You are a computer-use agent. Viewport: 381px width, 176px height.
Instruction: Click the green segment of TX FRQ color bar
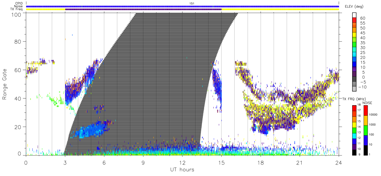(354, 130)
